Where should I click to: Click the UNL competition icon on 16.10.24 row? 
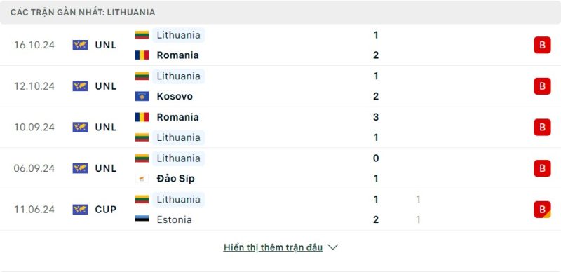click(x=80, y=45)
